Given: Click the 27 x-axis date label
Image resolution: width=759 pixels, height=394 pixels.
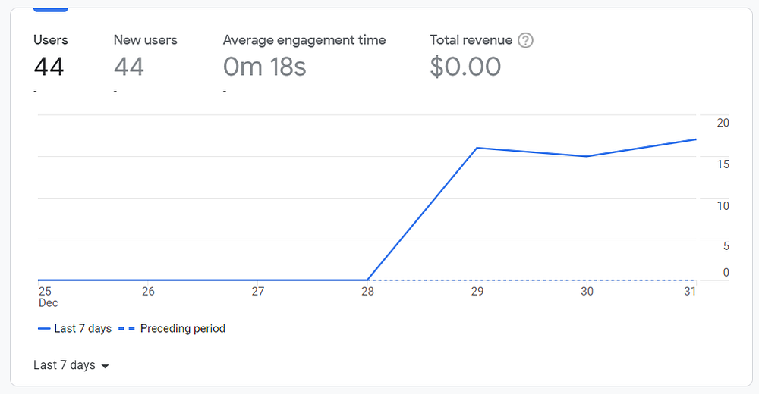Looking at the screenshot, I should click(258, 292).
